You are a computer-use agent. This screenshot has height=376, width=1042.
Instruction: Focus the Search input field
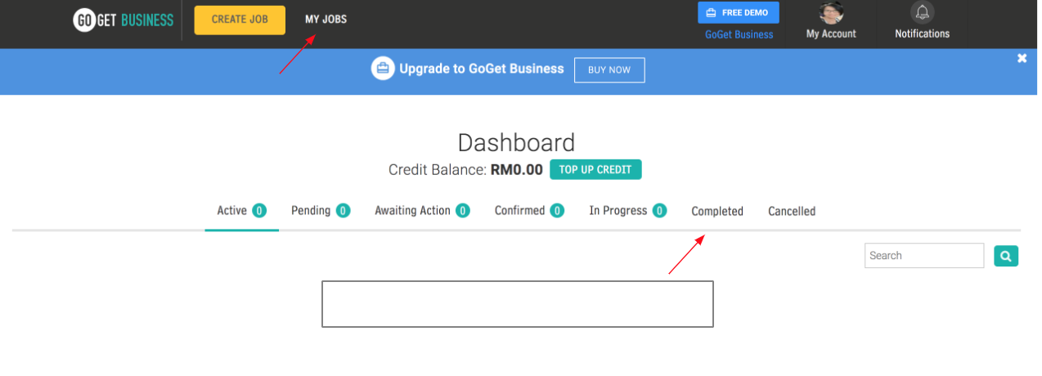[923, 256]
